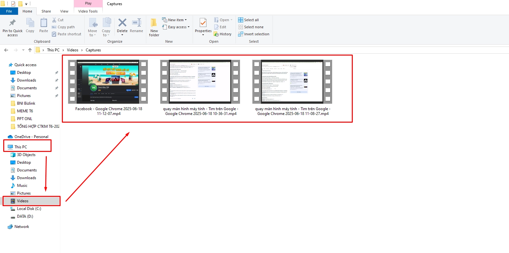Click the forward navigation arrow
The image size is (509, 253).
[x=15, y=50]
